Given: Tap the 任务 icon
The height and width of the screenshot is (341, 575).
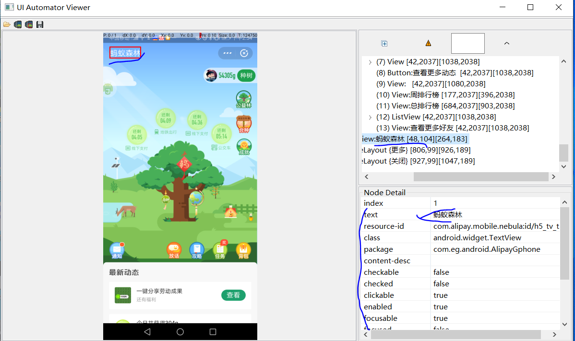Looking at the screenshot, I should tap(220, 250).
